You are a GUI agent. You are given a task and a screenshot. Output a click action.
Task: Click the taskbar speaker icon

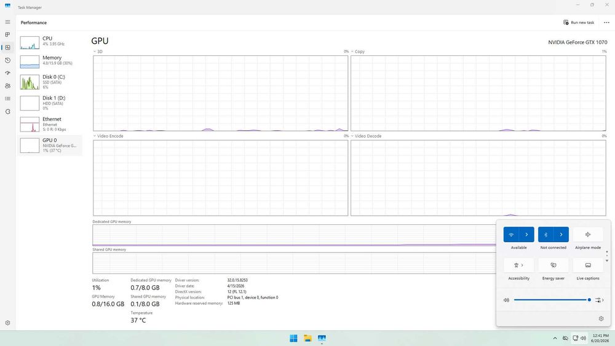click(583, 338)
